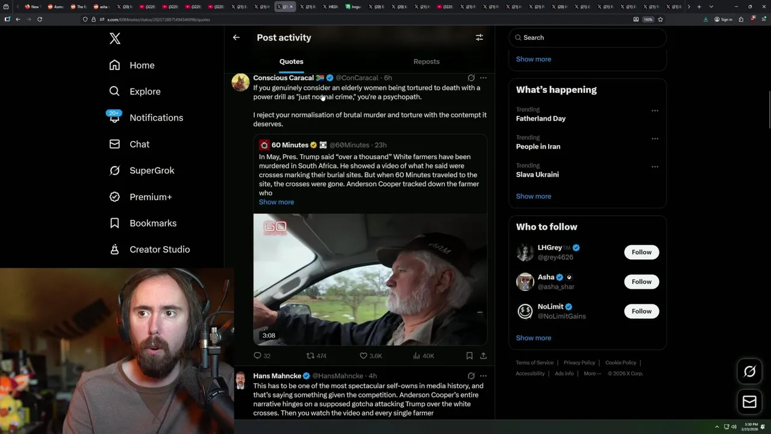Click the browser back arrow
The width and height of the screenshot is (771, 434).
[18, 19]
